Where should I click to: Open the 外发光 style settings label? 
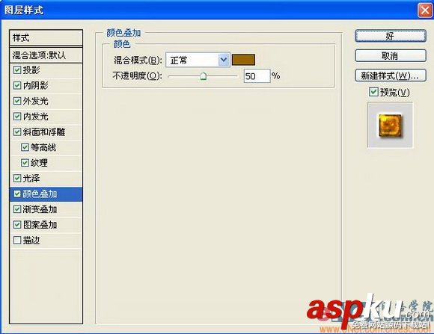(x=35, y=101)
